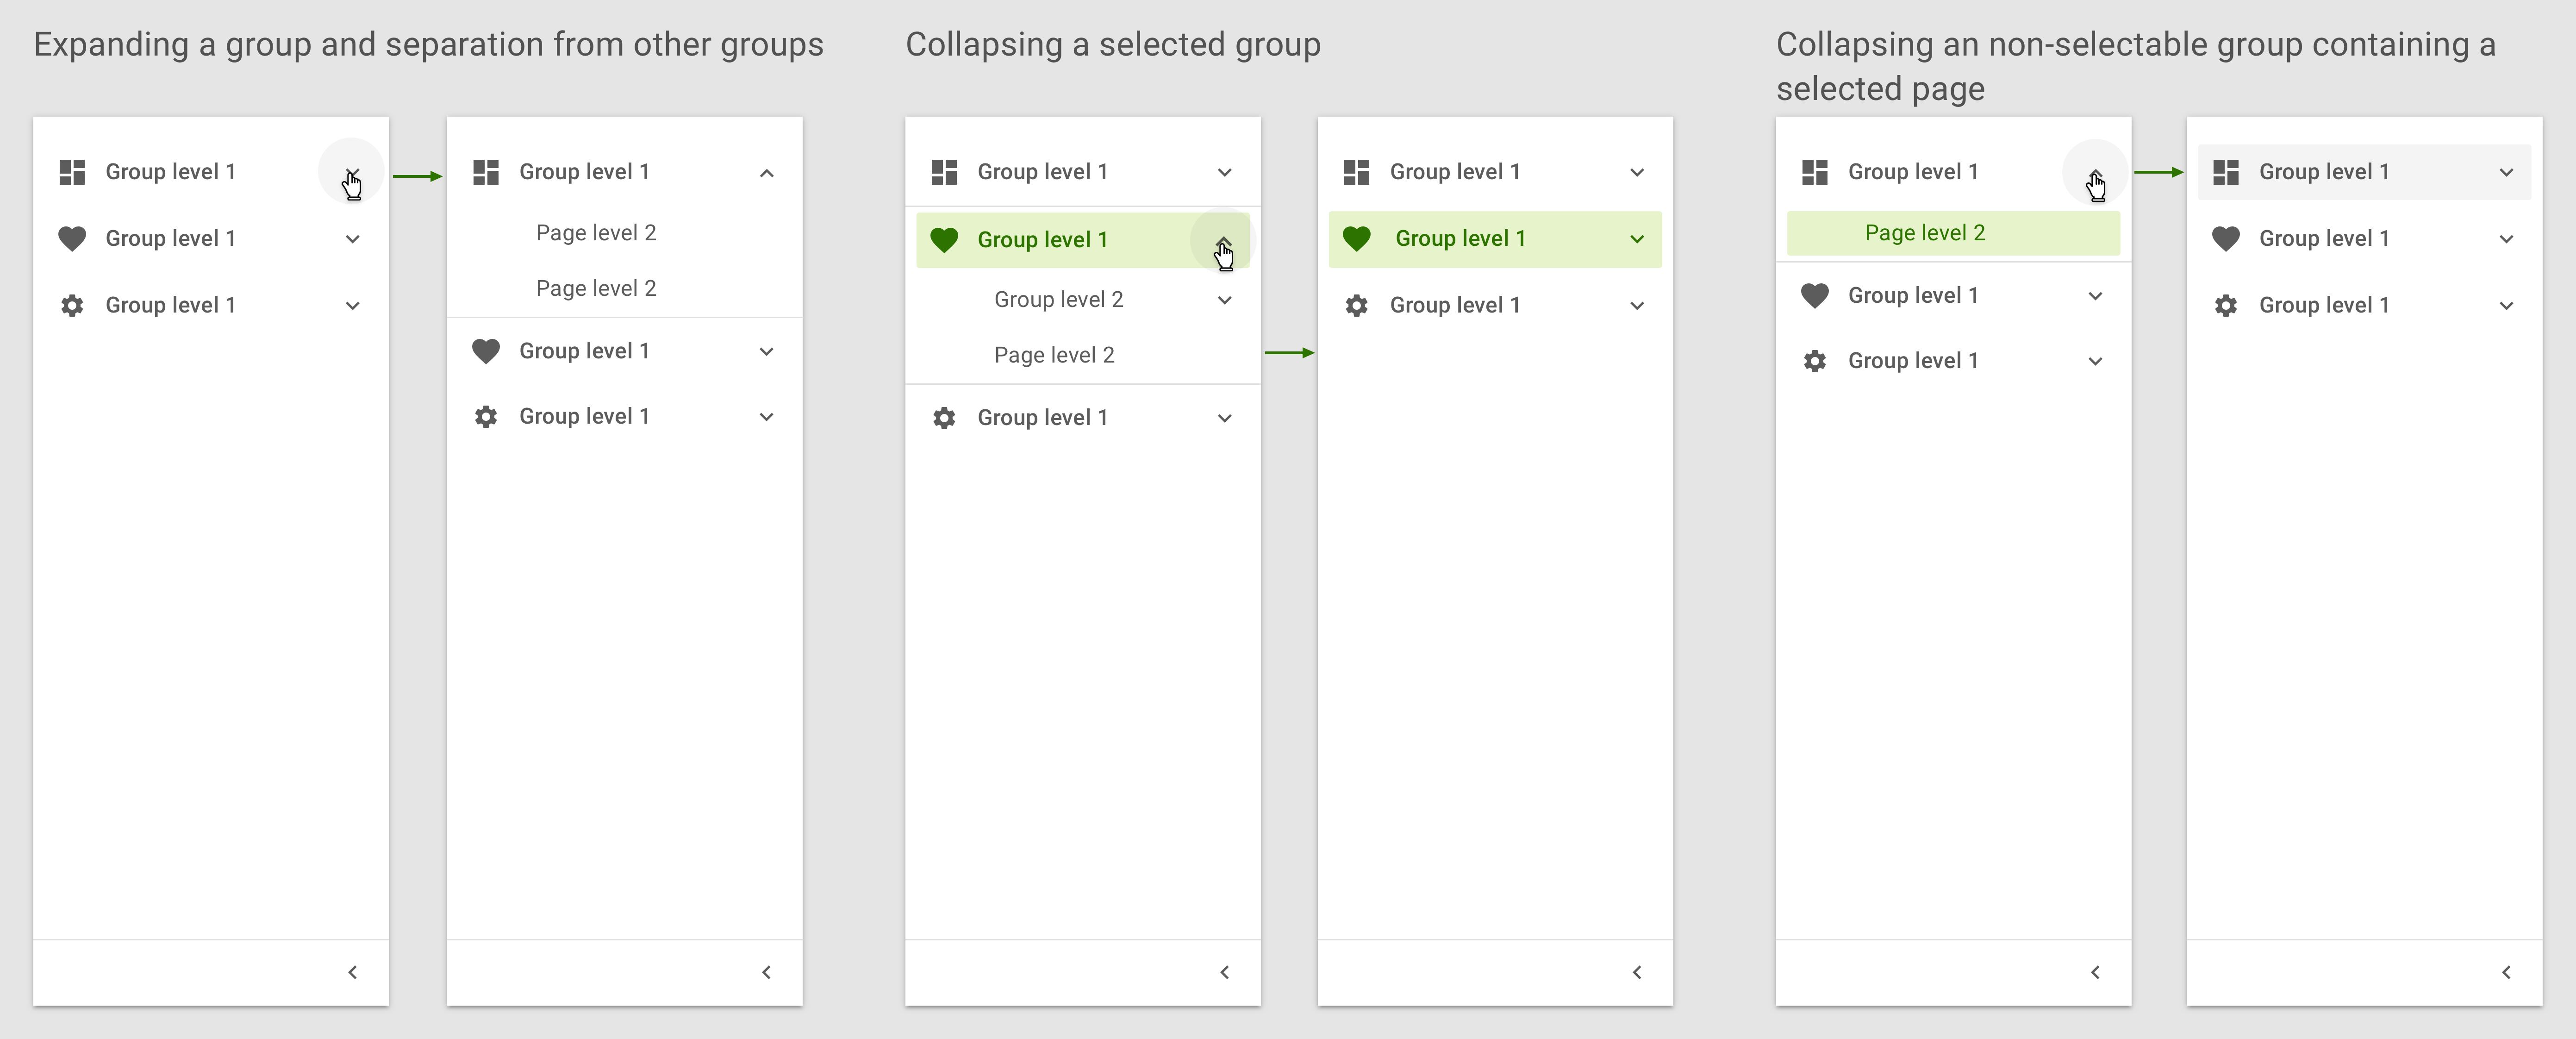The width and height of the screenshot is (2576, 1039).
Task: Collapse sidebar with second panel's bottom arrow
Action: pos(766,972)
